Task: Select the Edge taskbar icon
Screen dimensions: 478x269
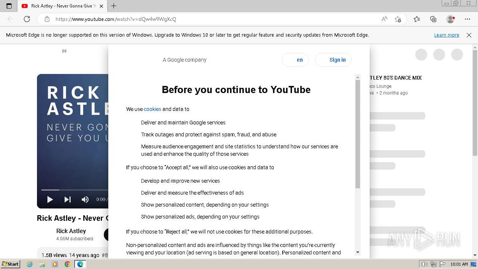Action: (80, 264)
